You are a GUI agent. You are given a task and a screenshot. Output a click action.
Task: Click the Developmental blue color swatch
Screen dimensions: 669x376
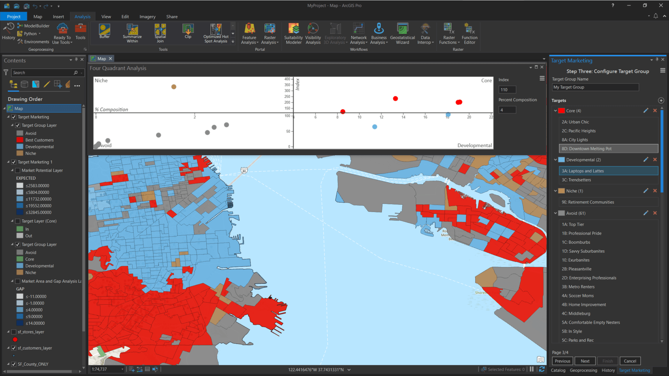click(561, 160)
